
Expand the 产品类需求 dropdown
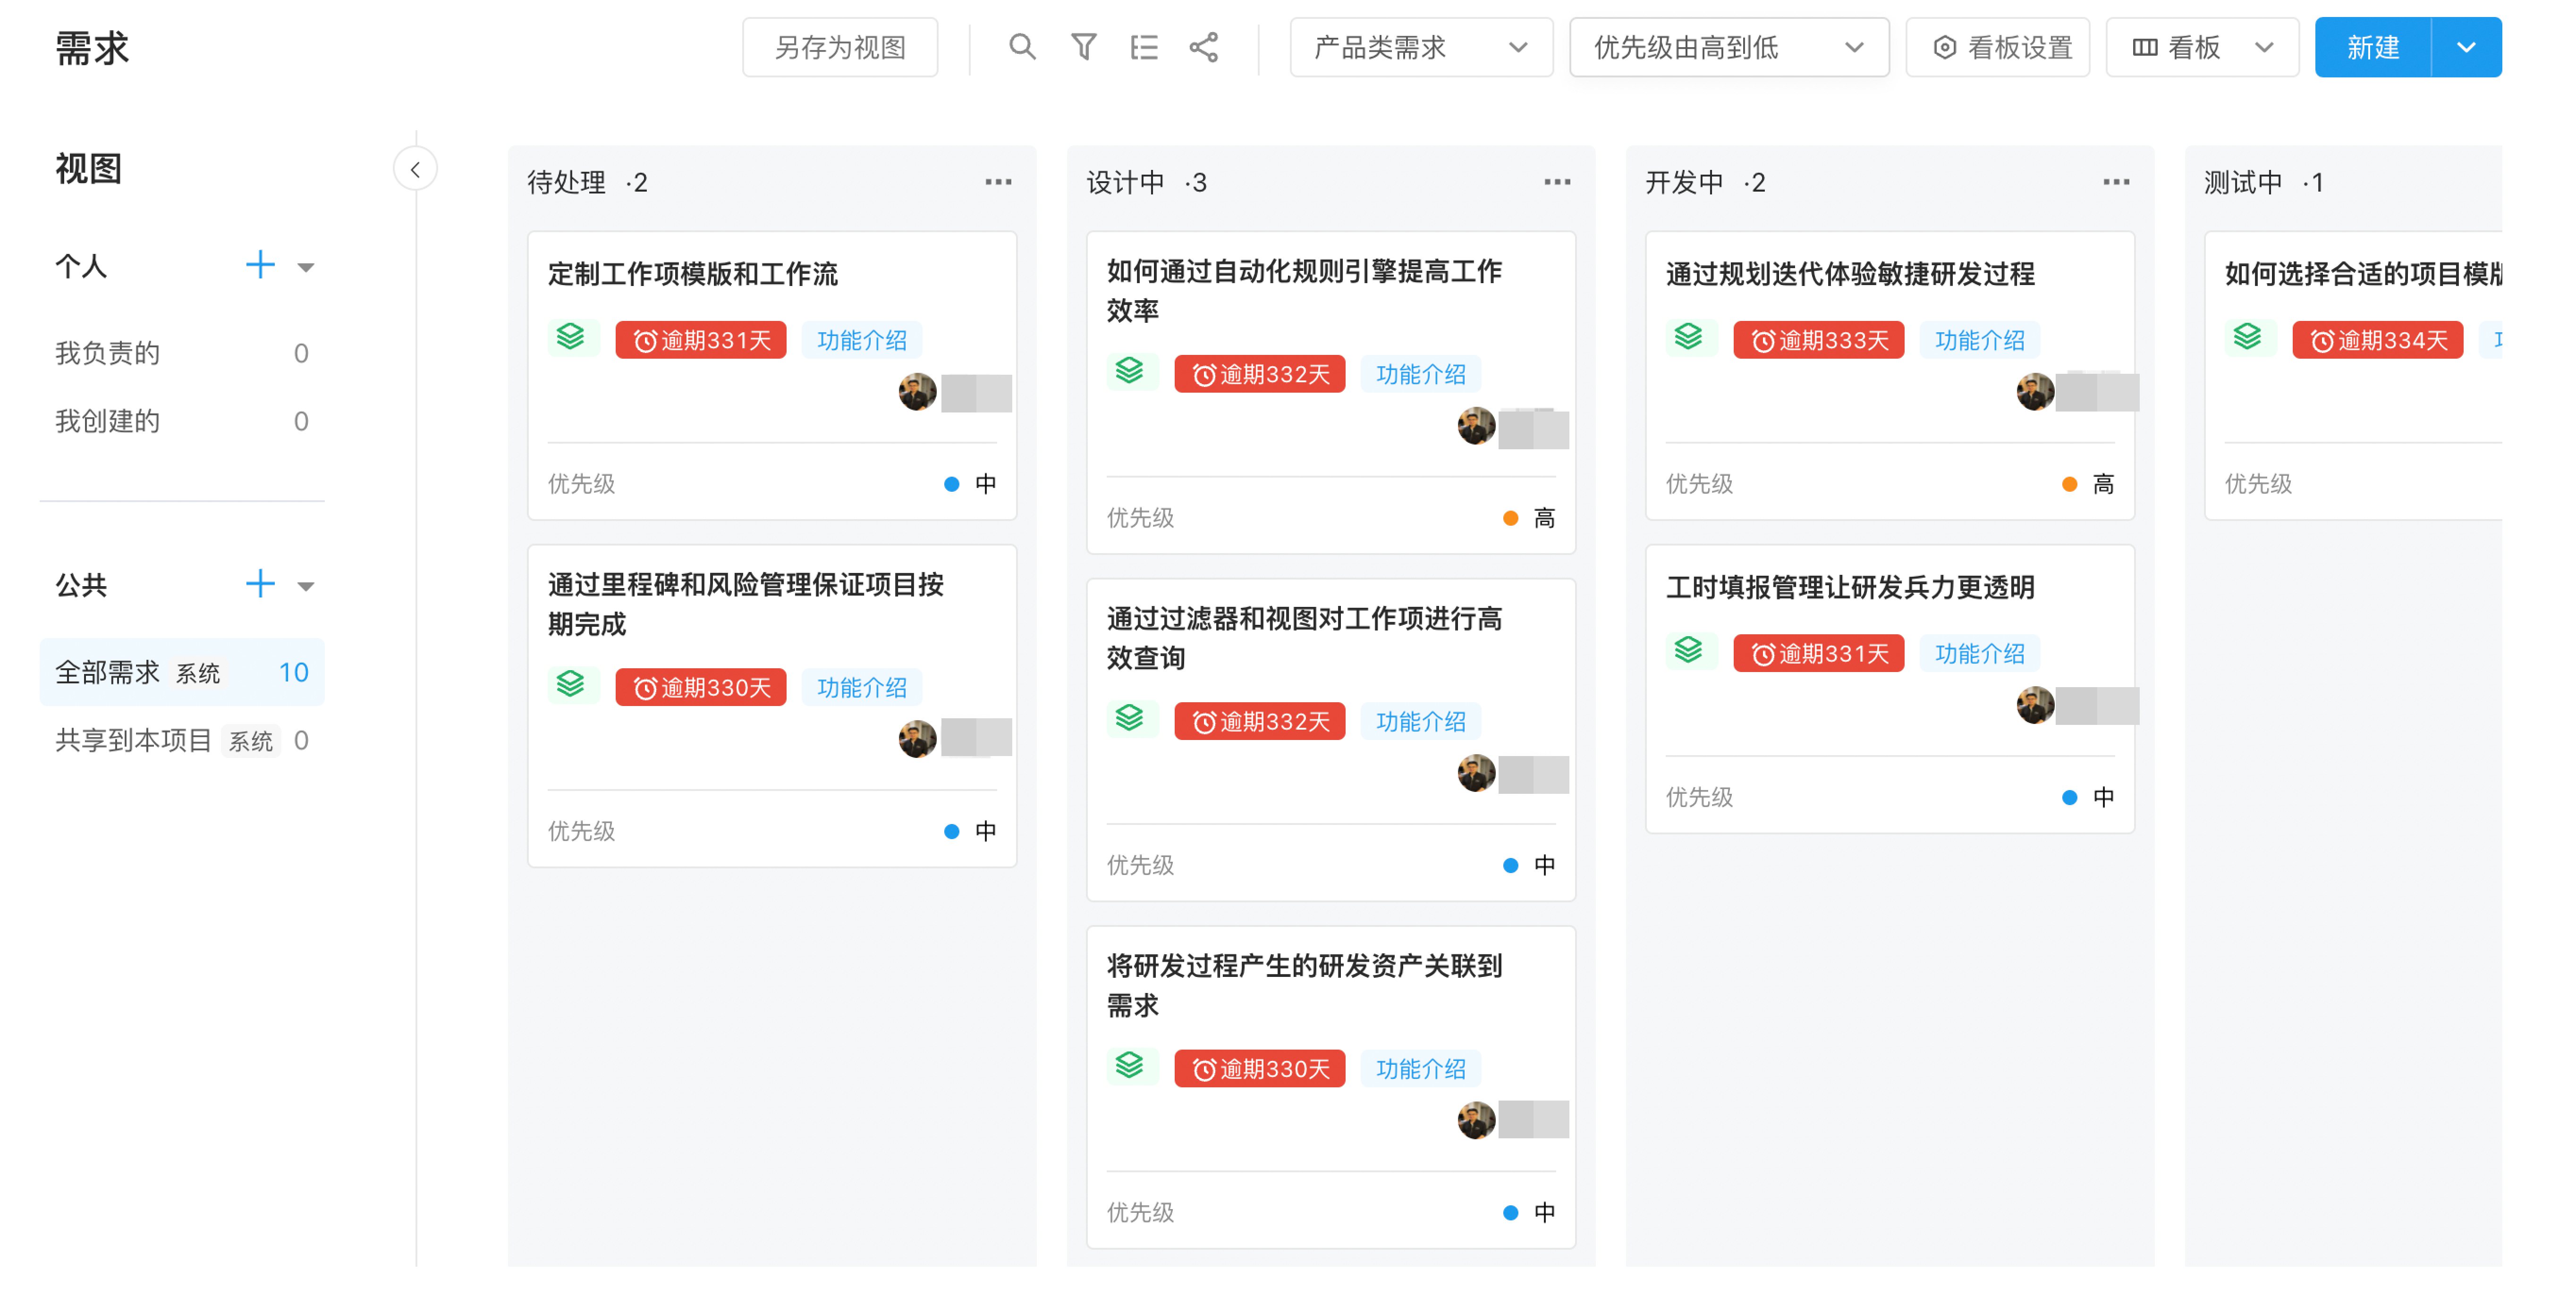point(1420,47)
